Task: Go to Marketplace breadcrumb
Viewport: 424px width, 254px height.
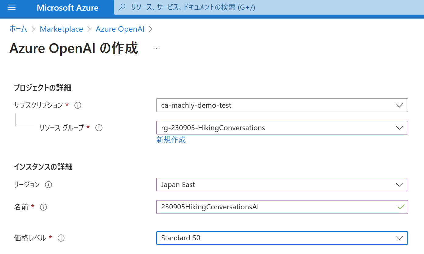Action: coord(61,29)
